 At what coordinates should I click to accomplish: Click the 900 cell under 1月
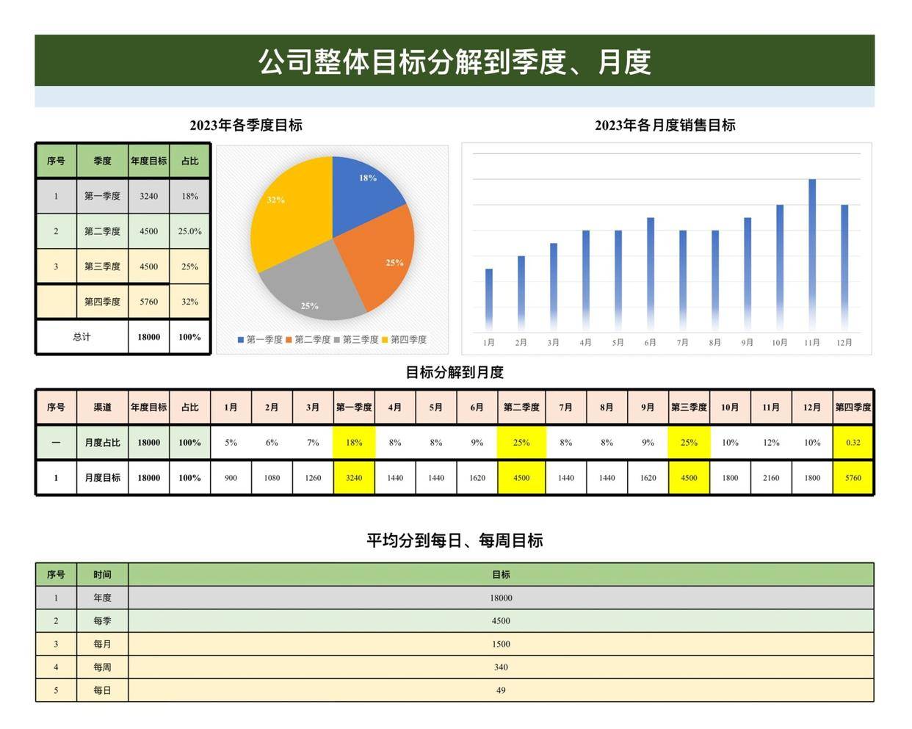coord(231,478)
